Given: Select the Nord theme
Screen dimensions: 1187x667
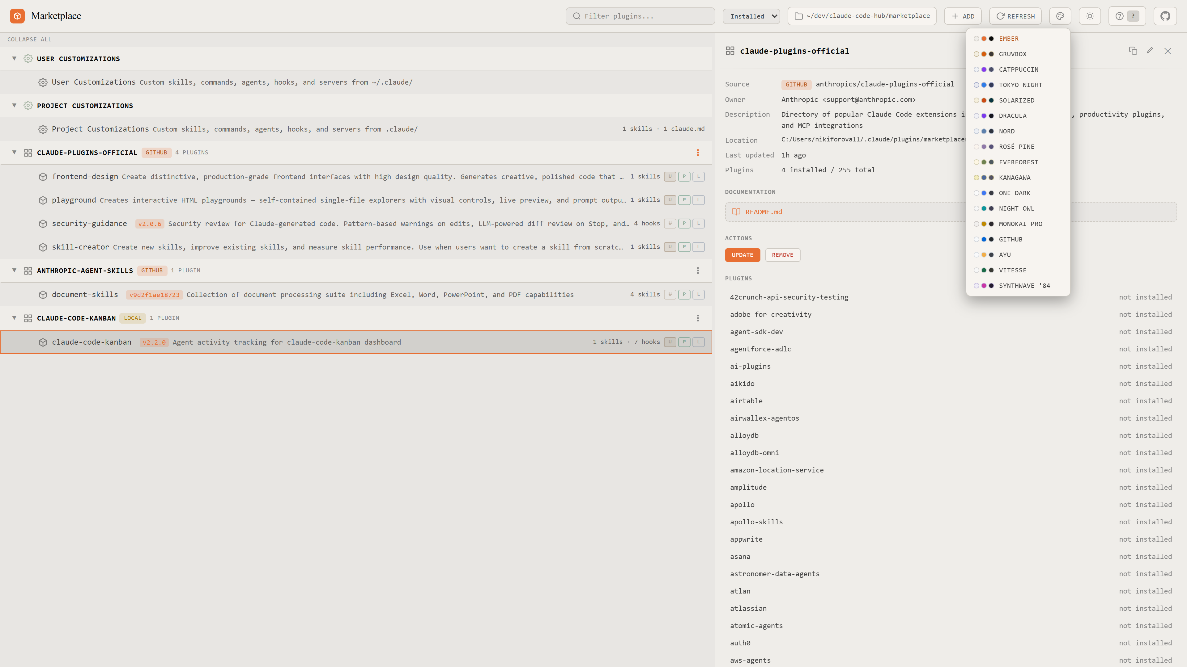Looking at the screenshot, I should [1018, 131].
